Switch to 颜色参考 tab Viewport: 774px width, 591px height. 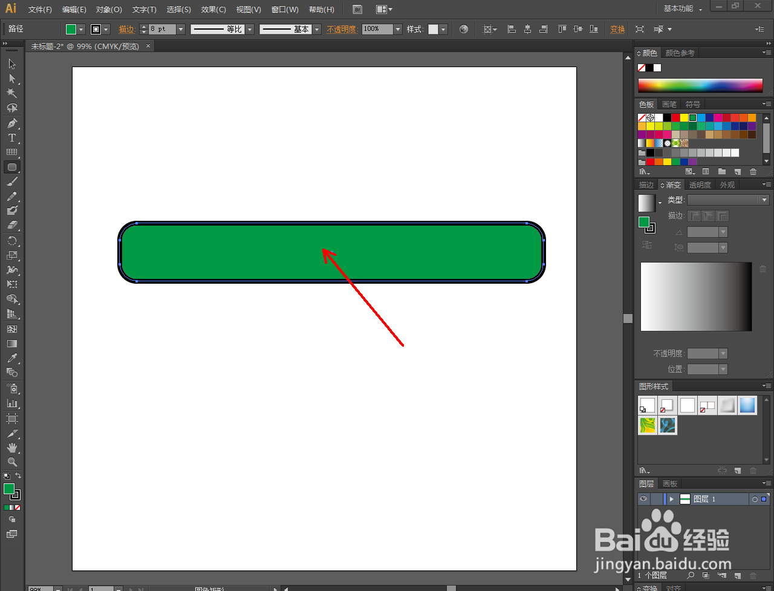pyautogui.click(x=680, y=53)
